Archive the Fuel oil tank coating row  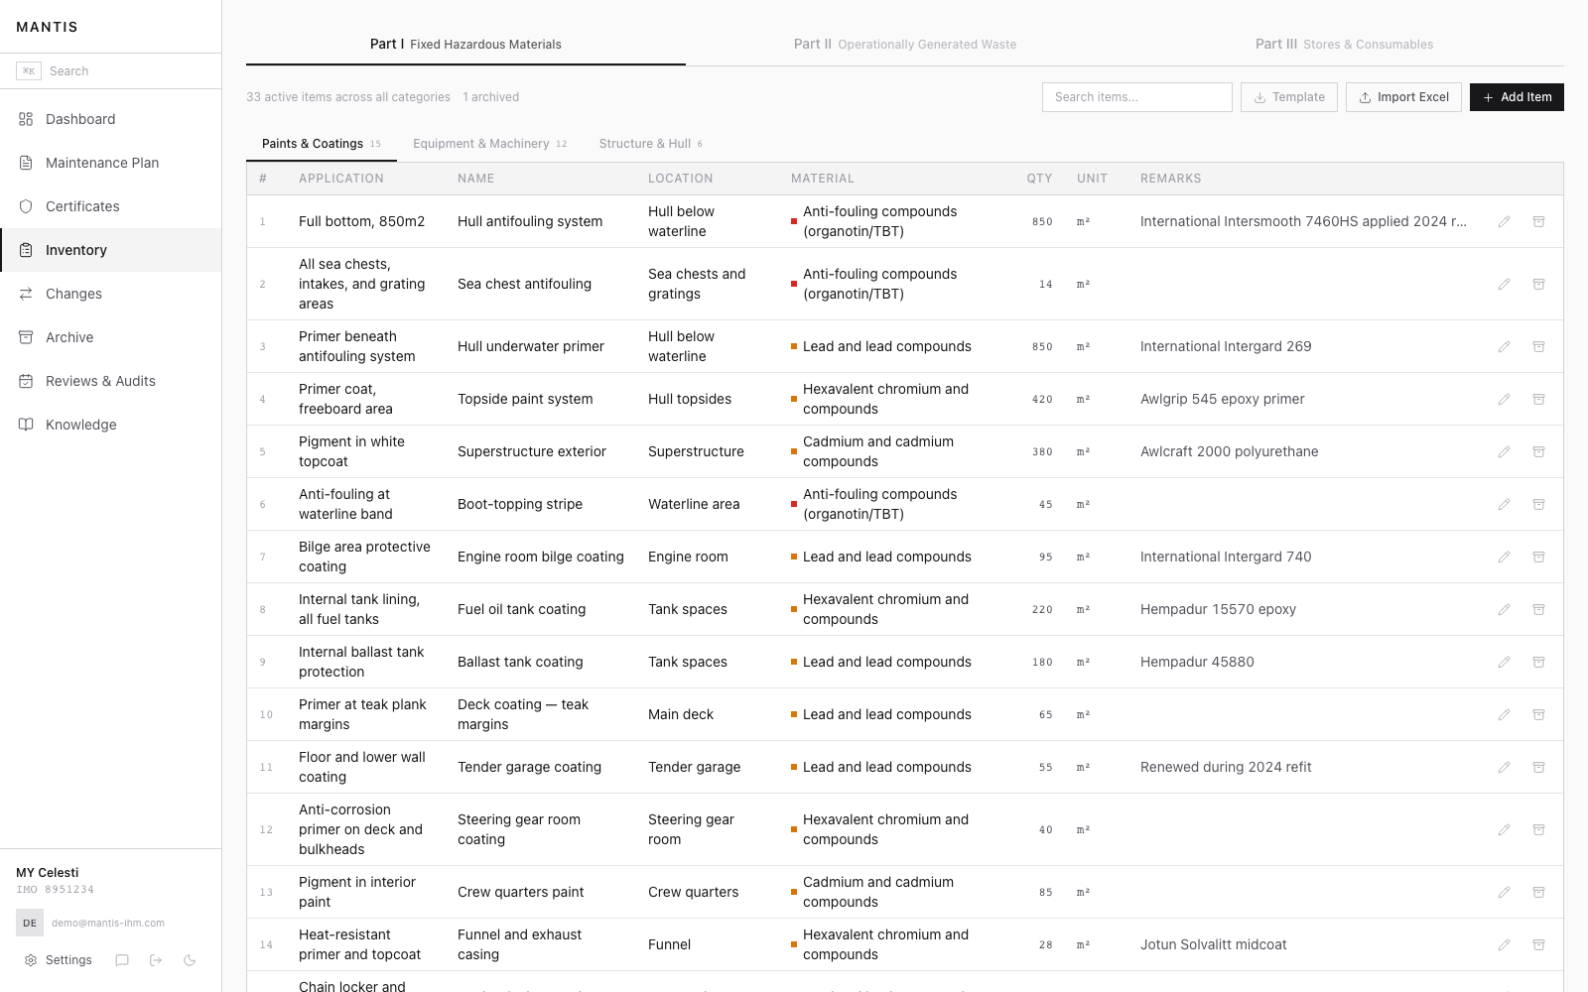coord(1539,609)
